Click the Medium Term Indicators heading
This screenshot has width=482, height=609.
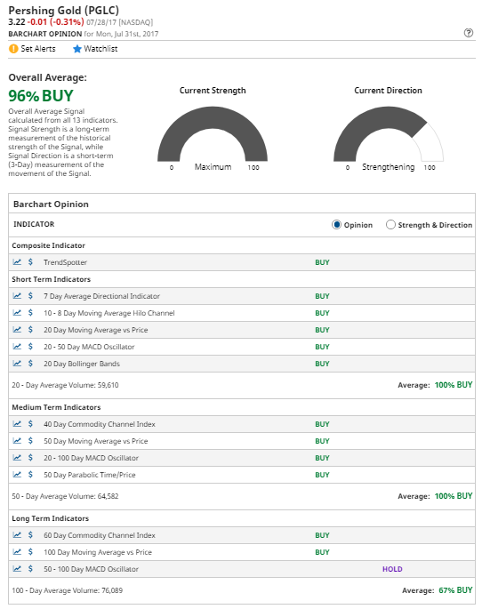(x=56, y=407)
